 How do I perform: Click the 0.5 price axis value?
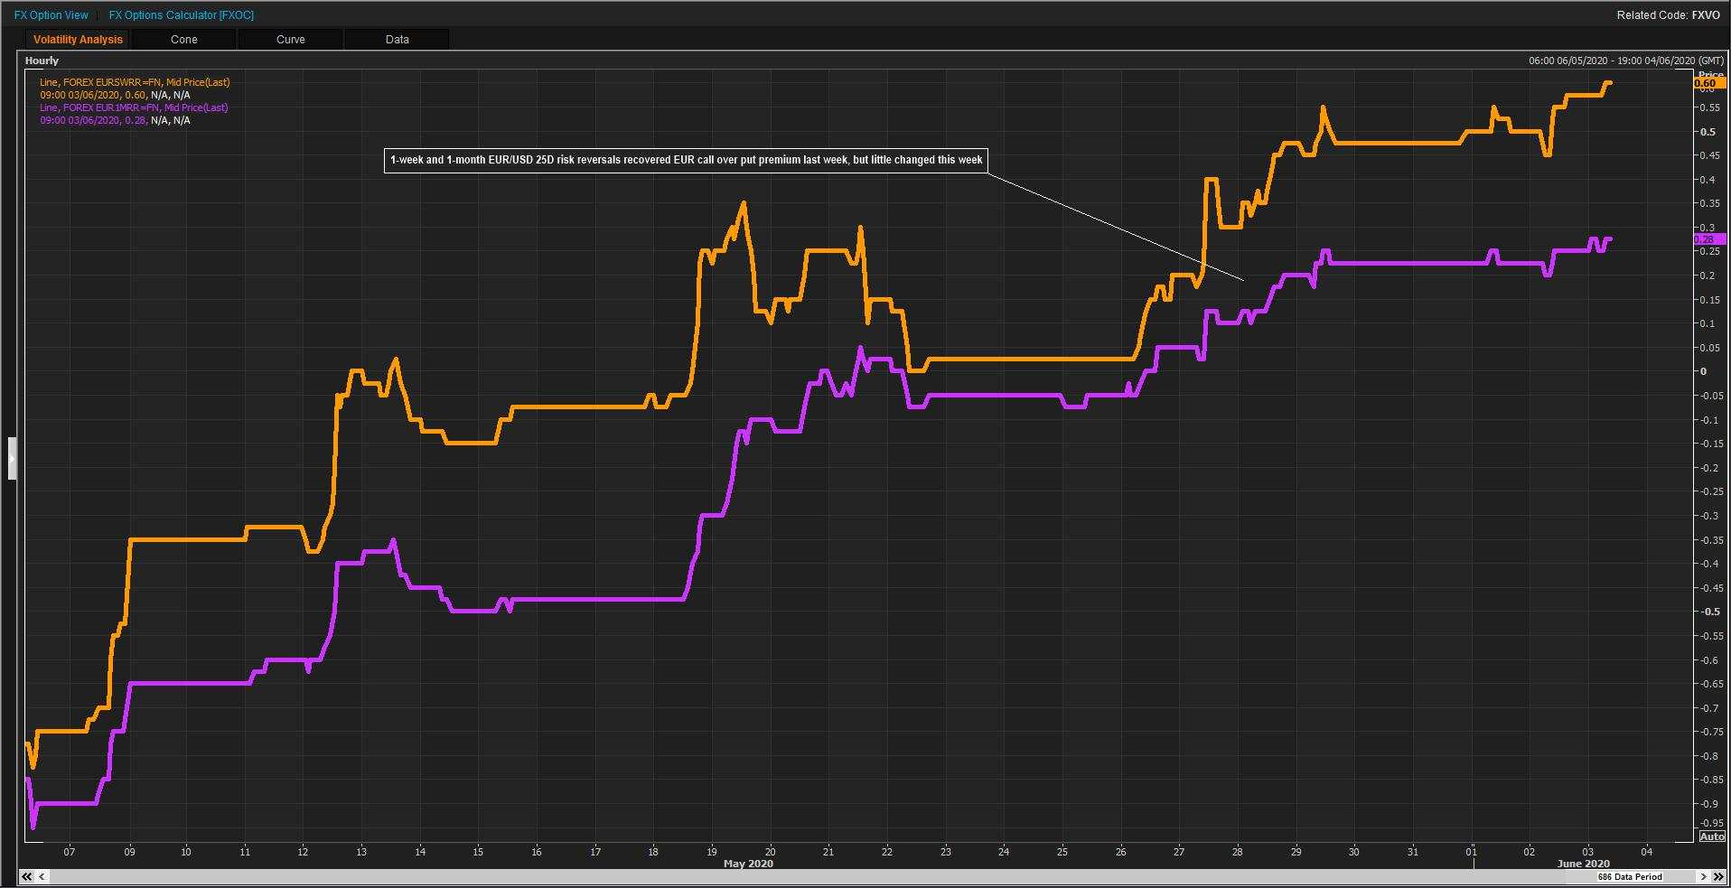click(1708, 132)
